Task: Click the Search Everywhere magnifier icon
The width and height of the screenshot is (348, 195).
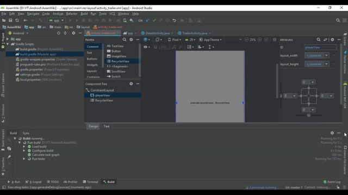Action: tap(338, 21)
